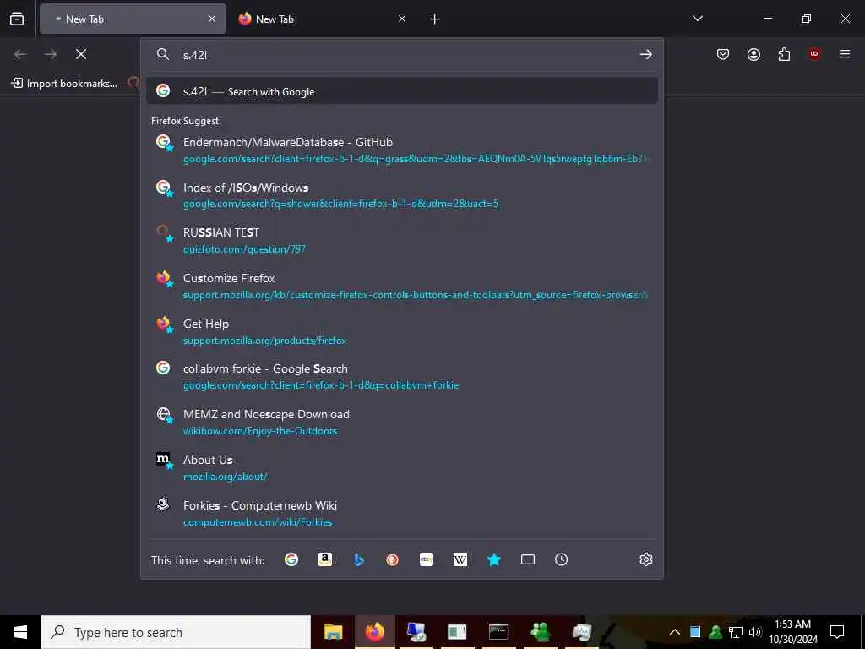Open a new tab with the plus button
865x649 pixels.
435,19
